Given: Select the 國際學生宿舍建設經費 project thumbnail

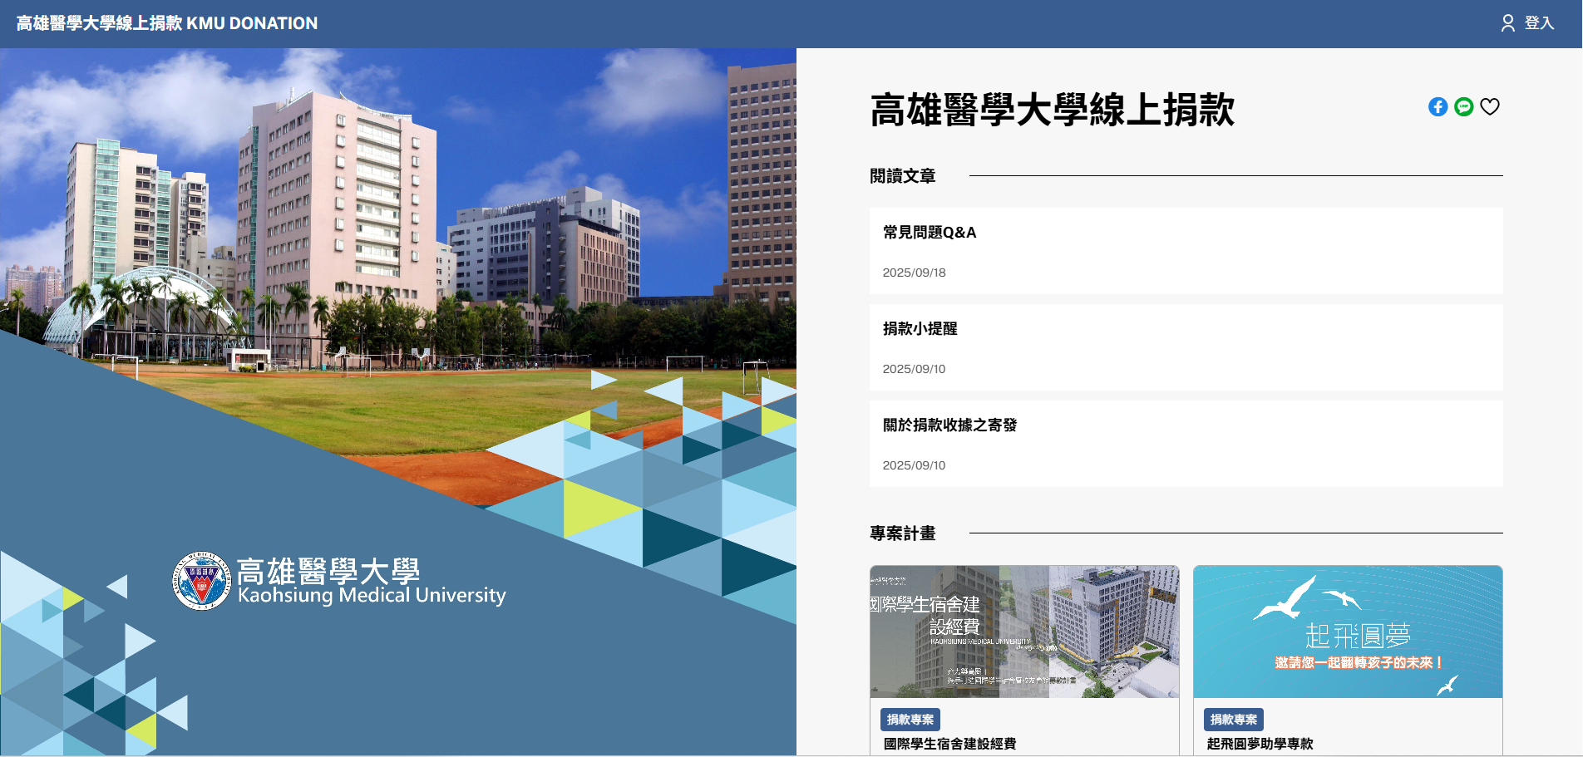Looking at the screenshot, I should point(1024,632).
